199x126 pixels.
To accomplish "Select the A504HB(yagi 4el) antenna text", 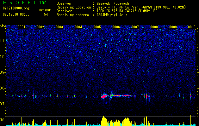I will pos(112,15).
